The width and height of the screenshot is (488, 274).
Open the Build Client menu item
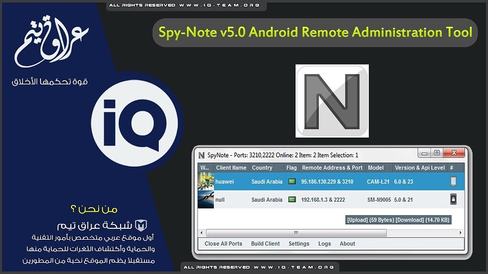click(x=265, y=244)
